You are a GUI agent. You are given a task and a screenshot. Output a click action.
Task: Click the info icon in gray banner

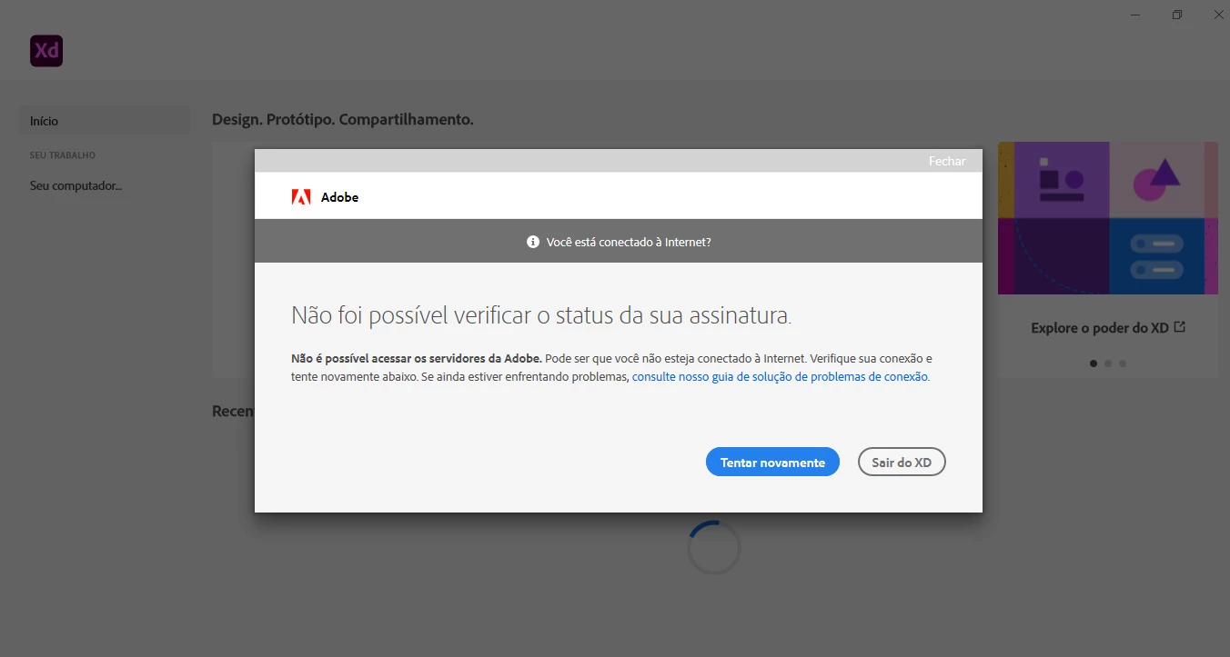(x=533, y=243)
